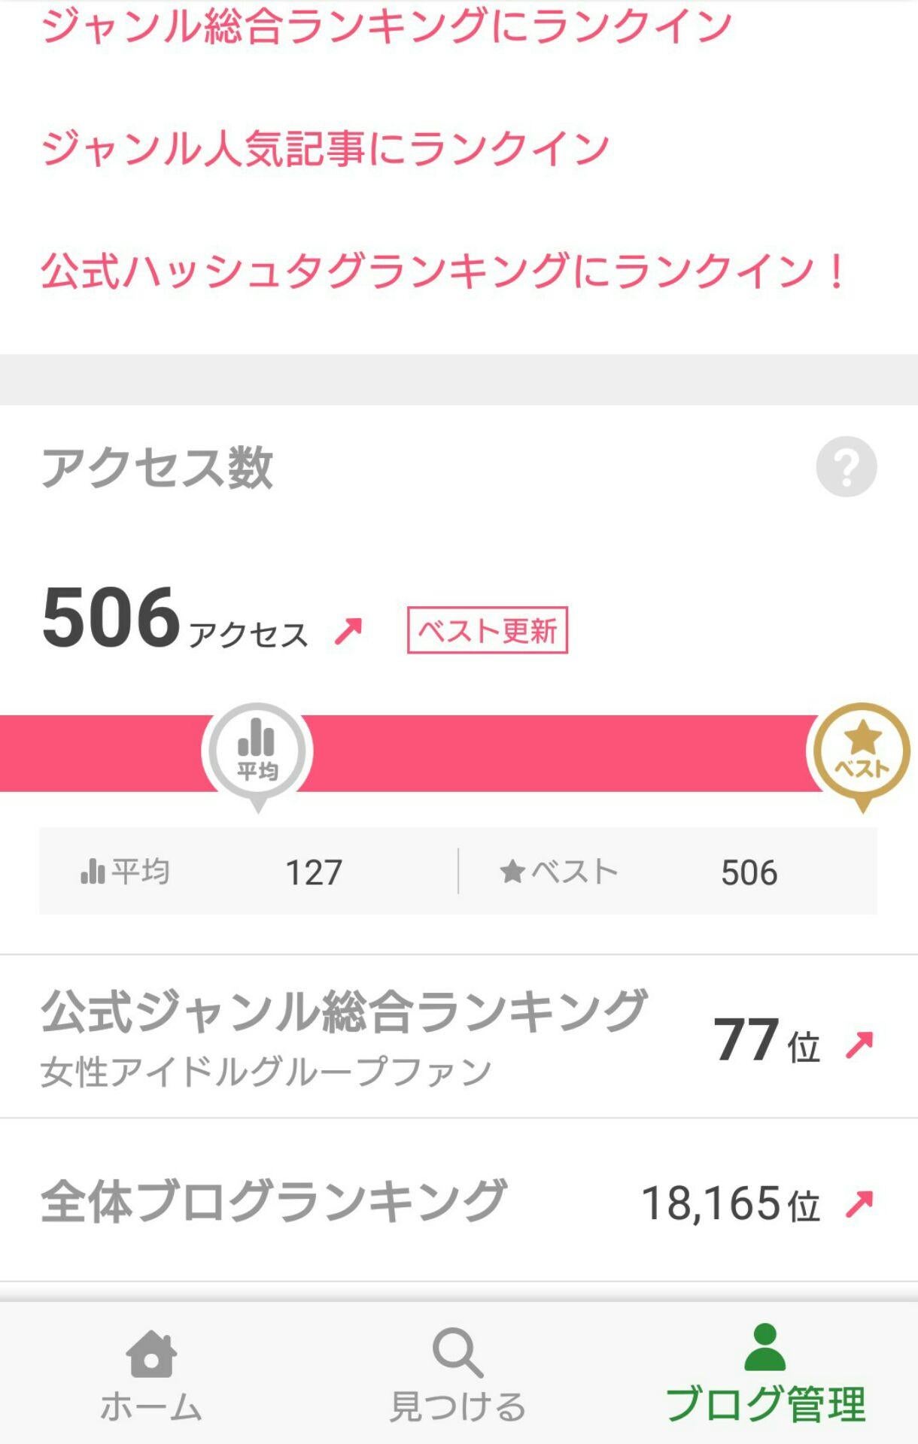Open the access count help question mark

pyautogui.click(x=846, y=466)
